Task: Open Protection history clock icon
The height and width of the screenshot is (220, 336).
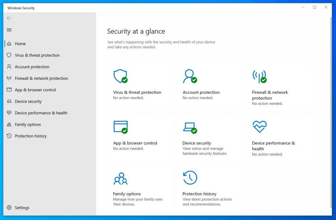Action: coord(190,178)
